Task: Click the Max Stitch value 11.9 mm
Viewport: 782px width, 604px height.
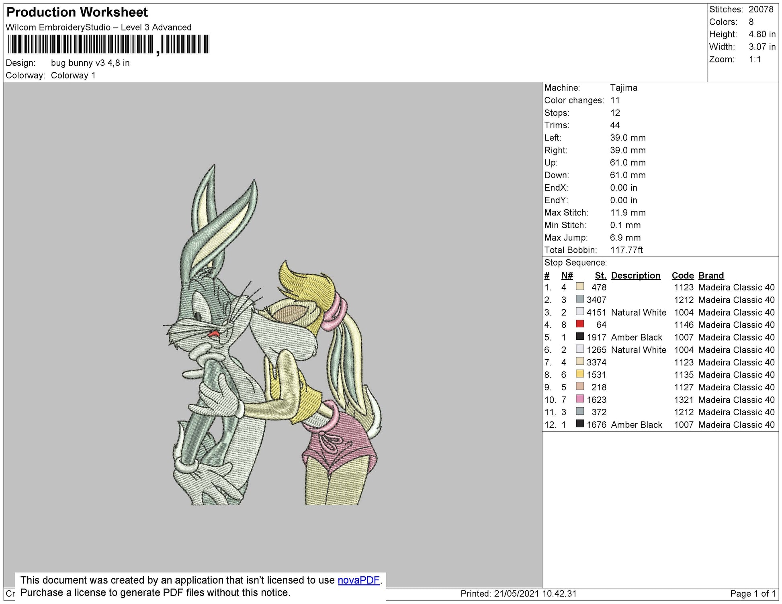Action: click(628, 213)
